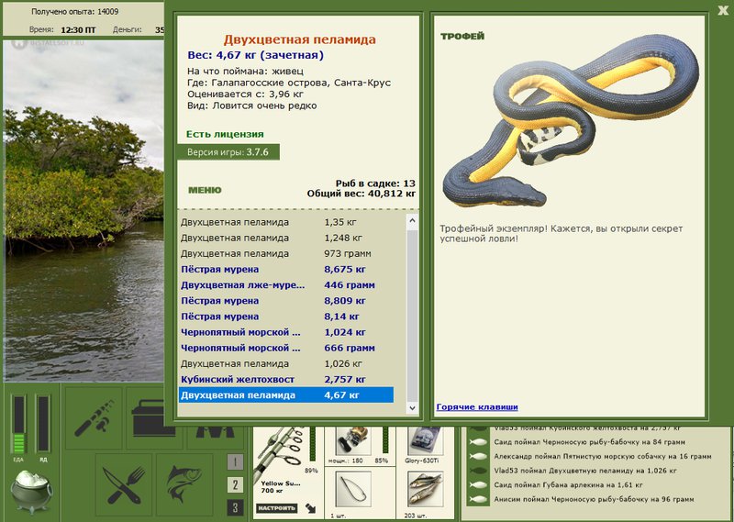Open the fish keepnet icon
Viewport: 734px width, 522px height.
[x=184, y=484]
